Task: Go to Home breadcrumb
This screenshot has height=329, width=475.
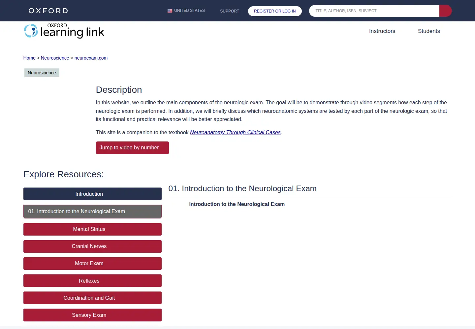Action: (x=29, y=58)
